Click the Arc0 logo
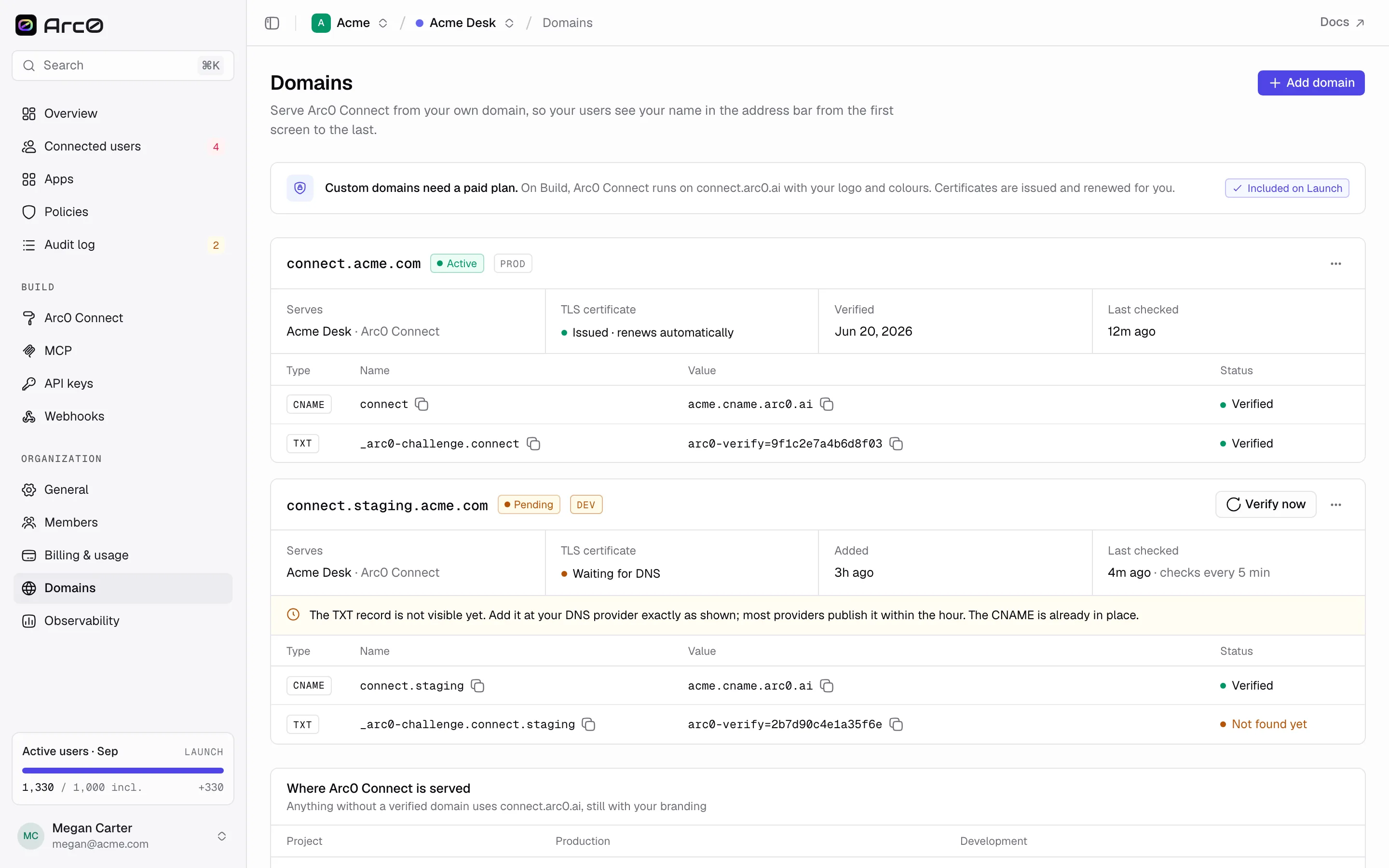Viewport: 1389px width, 868px height. coord(59,25)
